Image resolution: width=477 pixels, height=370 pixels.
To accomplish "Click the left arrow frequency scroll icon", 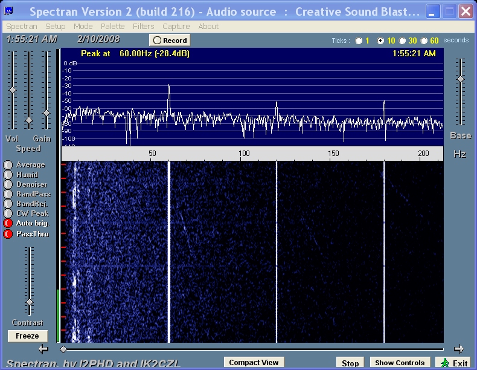I will 43,349.
